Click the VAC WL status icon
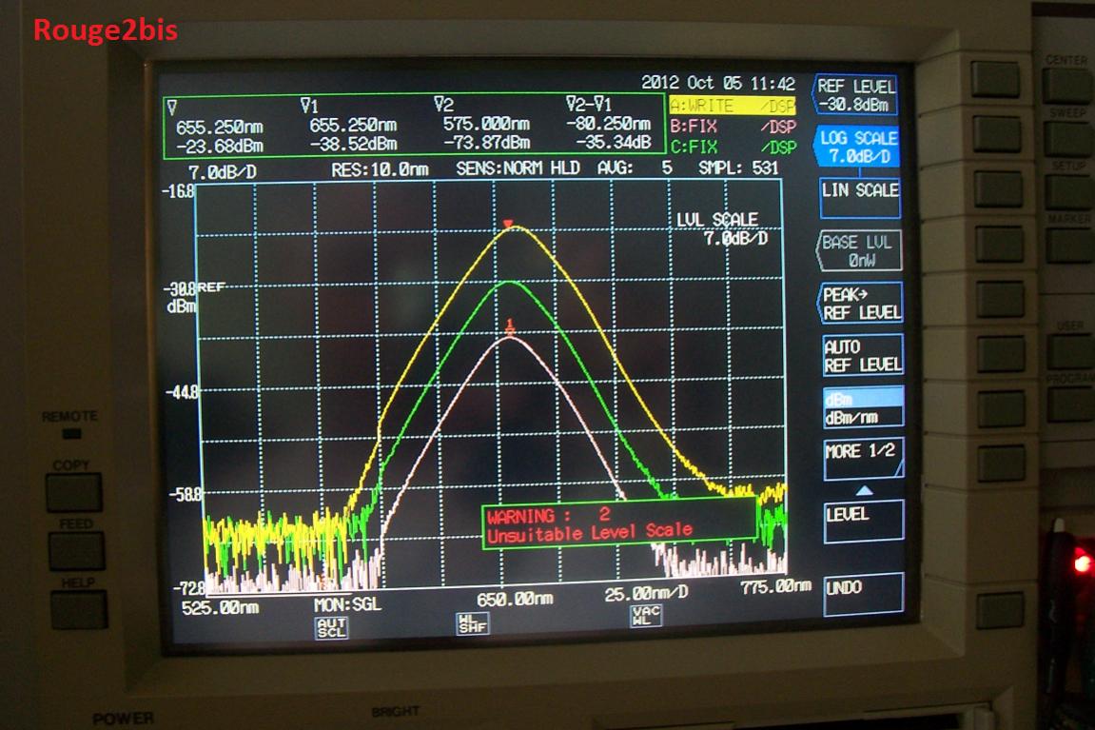 coord(645,616)
